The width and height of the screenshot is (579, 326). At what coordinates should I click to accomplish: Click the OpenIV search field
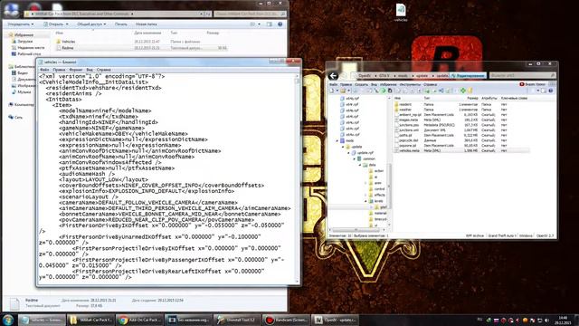(x=523, y=75)
